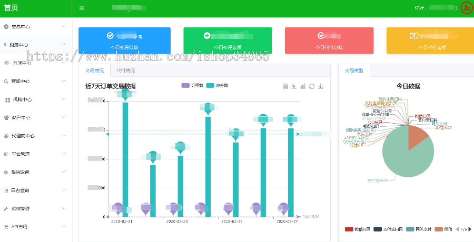Viewport: 474px width, 242px height.
Task: Download chart as image icon
Action: (x=321, y=86)
